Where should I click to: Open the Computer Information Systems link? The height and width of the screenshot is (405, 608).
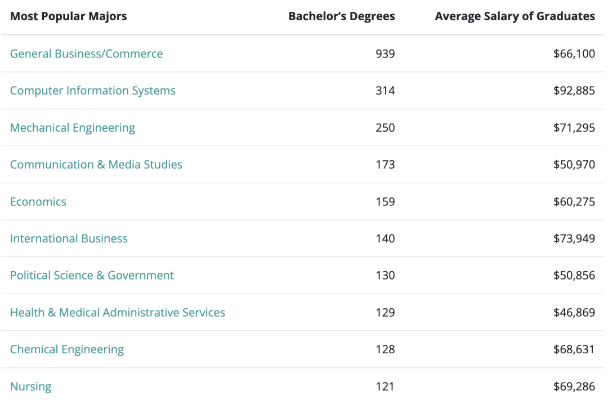(93, 91)
